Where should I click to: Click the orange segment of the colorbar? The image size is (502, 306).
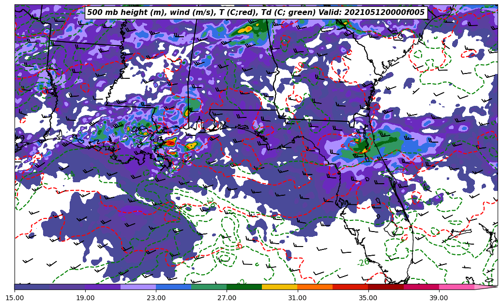(315, 287)
